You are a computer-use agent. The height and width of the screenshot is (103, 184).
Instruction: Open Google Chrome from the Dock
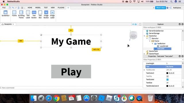pyautogui.click(x=56, y=98)
